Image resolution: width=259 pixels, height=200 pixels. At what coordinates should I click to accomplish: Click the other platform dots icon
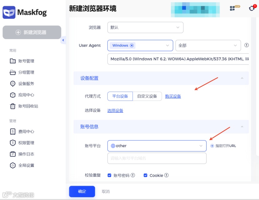113,146
